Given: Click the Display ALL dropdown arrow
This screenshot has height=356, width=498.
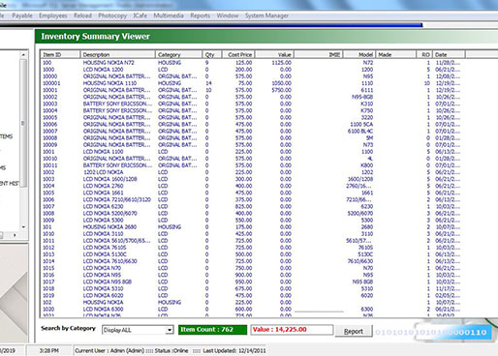Looking at the screenshot, I should (x=170, y=330).
